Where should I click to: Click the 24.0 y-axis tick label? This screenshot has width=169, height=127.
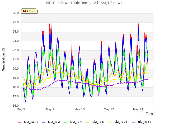click(16, 32)
